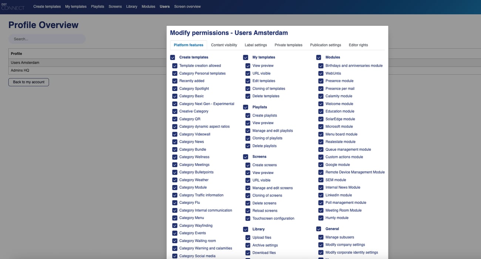The image size is (481, 259).
Task: Toggle Touchscreen configuration checkbox
Action: tap(248, 218)
